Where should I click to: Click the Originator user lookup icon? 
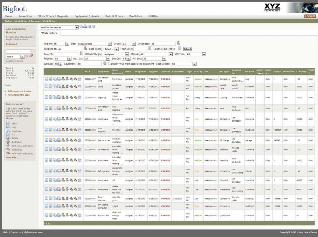pos(178,43)
